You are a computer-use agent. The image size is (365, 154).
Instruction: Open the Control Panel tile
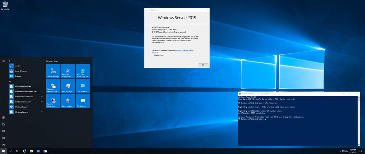83,86
